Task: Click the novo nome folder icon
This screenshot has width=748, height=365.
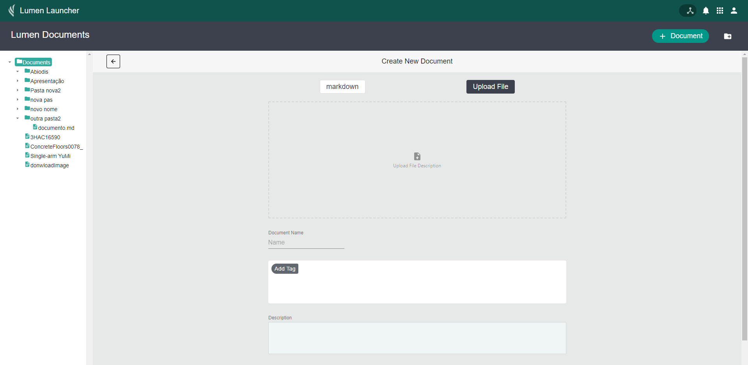Action: (x=27, y=108)
